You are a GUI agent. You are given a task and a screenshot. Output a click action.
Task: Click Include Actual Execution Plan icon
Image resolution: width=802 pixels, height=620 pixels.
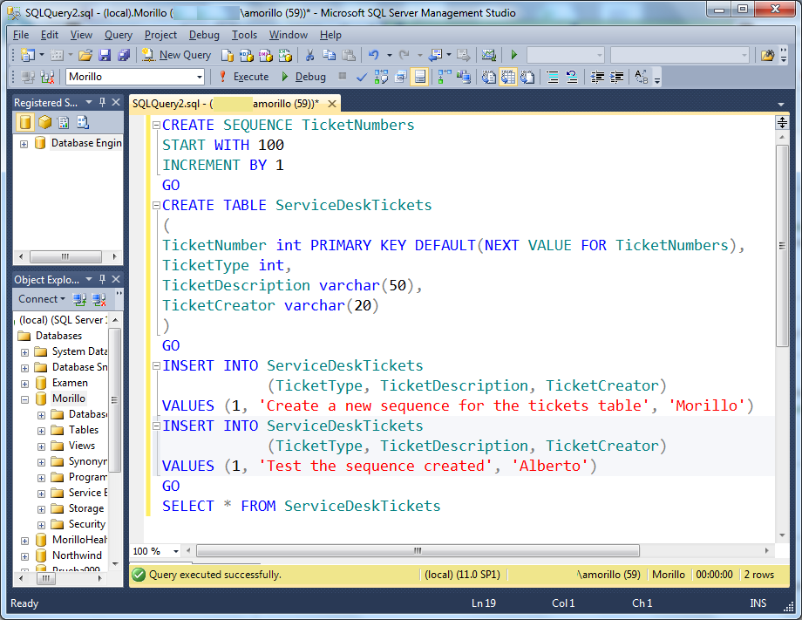point(445,78)
